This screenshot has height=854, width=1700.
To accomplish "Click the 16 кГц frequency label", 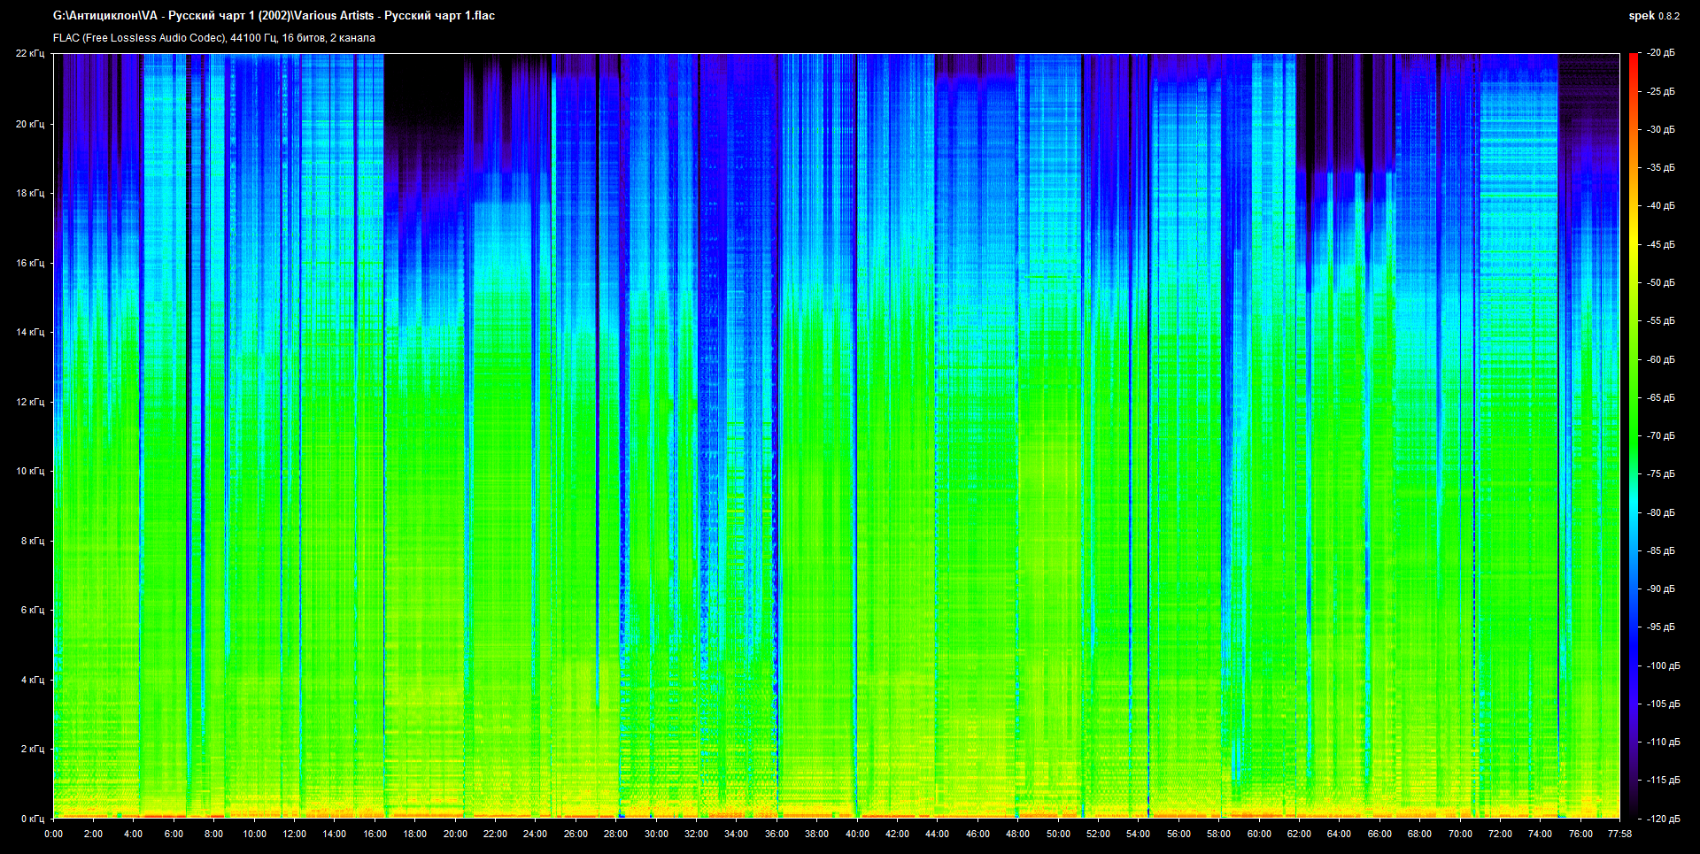I will [x=29, y=263].
